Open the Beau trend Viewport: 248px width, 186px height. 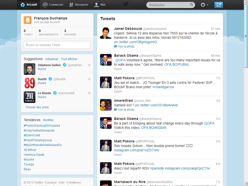(27, 169)
